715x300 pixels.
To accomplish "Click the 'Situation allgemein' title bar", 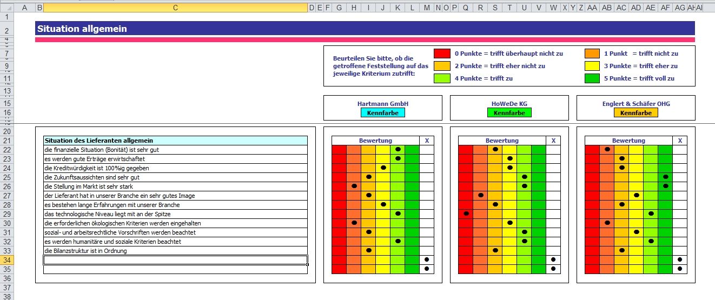I will (x=365, y=29).
